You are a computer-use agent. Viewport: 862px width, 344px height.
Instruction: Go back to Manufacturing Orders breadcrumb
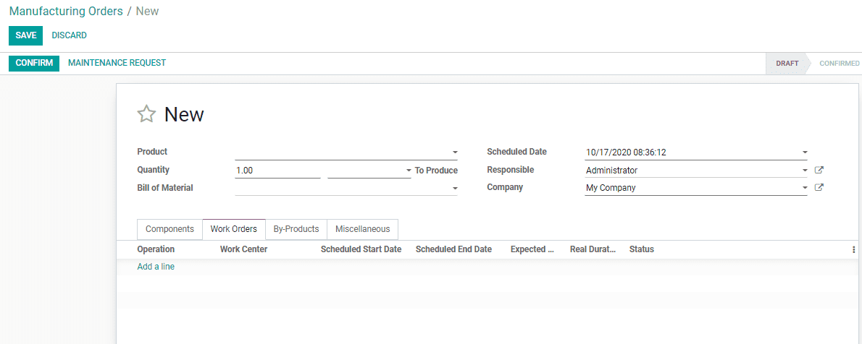(66, 12)
